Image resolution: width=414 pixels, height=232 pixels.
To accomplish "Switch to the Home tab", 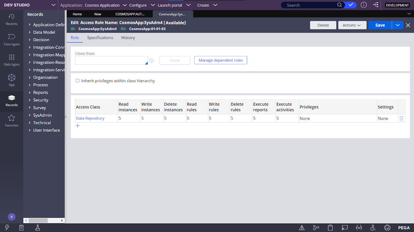I will click(x=77, y=14).
